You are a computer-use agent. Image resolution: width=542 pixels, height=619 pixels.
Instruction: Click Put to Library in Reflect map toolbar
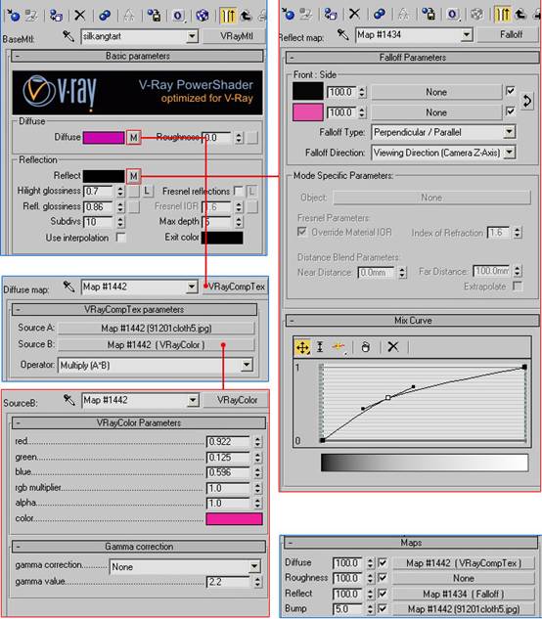click(429, 15)
